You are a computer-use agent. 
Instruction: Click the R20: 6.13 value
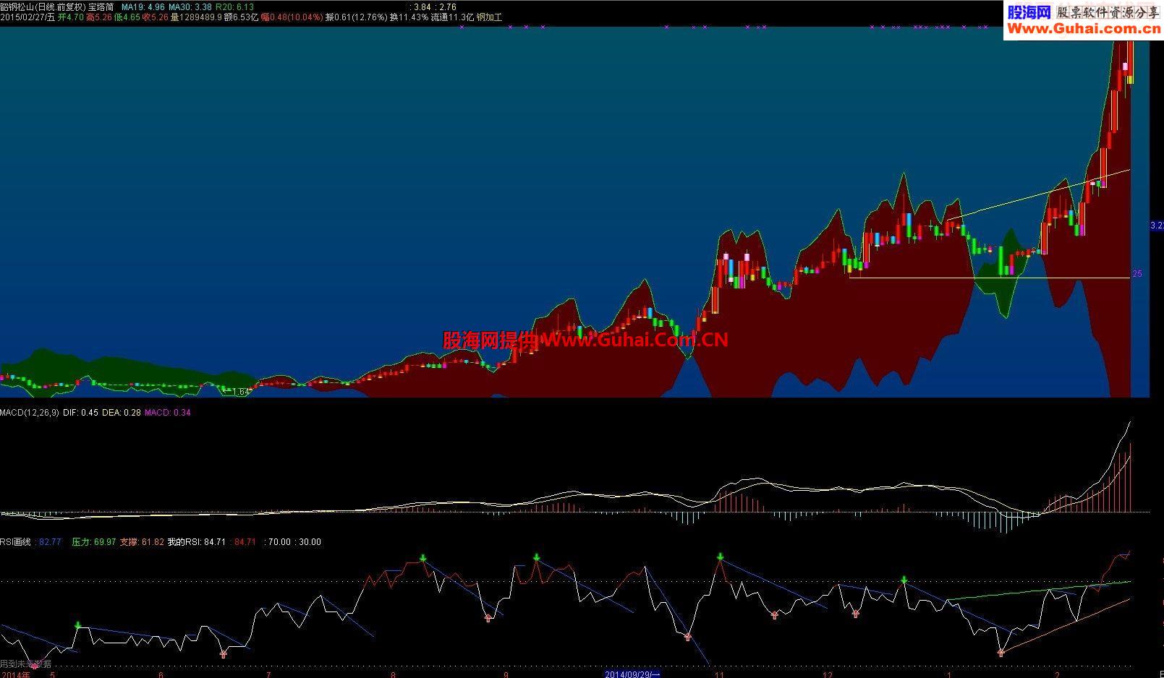click(235, 7)
